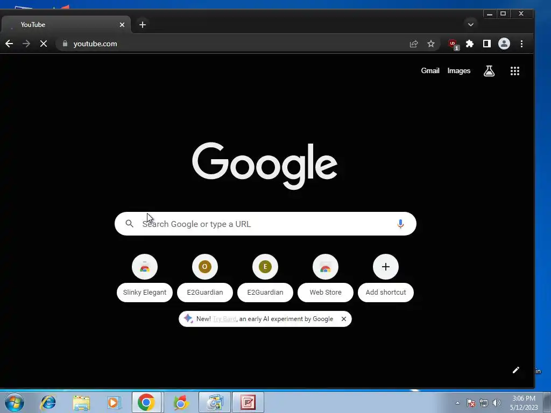Stop loading the youtube.com page
The width and height of the screenshot is (551, 413).
tap(44, 44)
